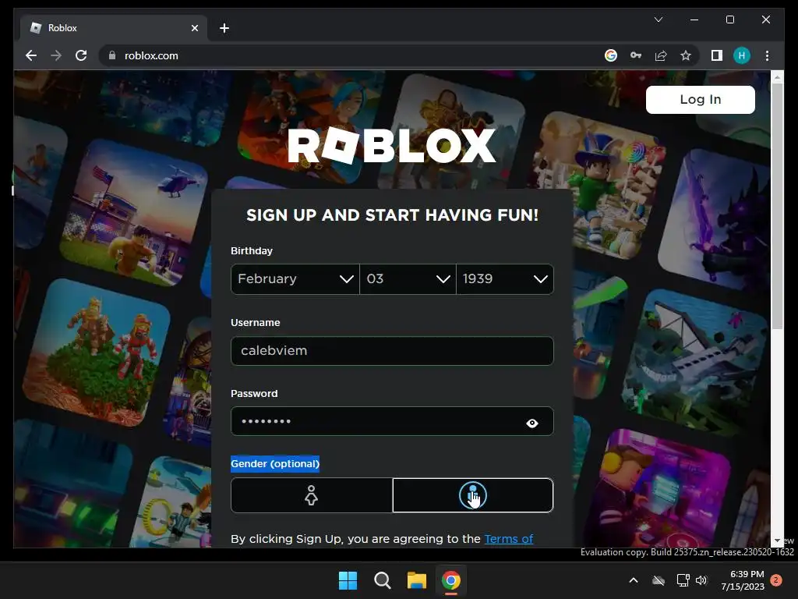Click the scrollbar down arrow
The image size is (798, 599).
point(777,541)
